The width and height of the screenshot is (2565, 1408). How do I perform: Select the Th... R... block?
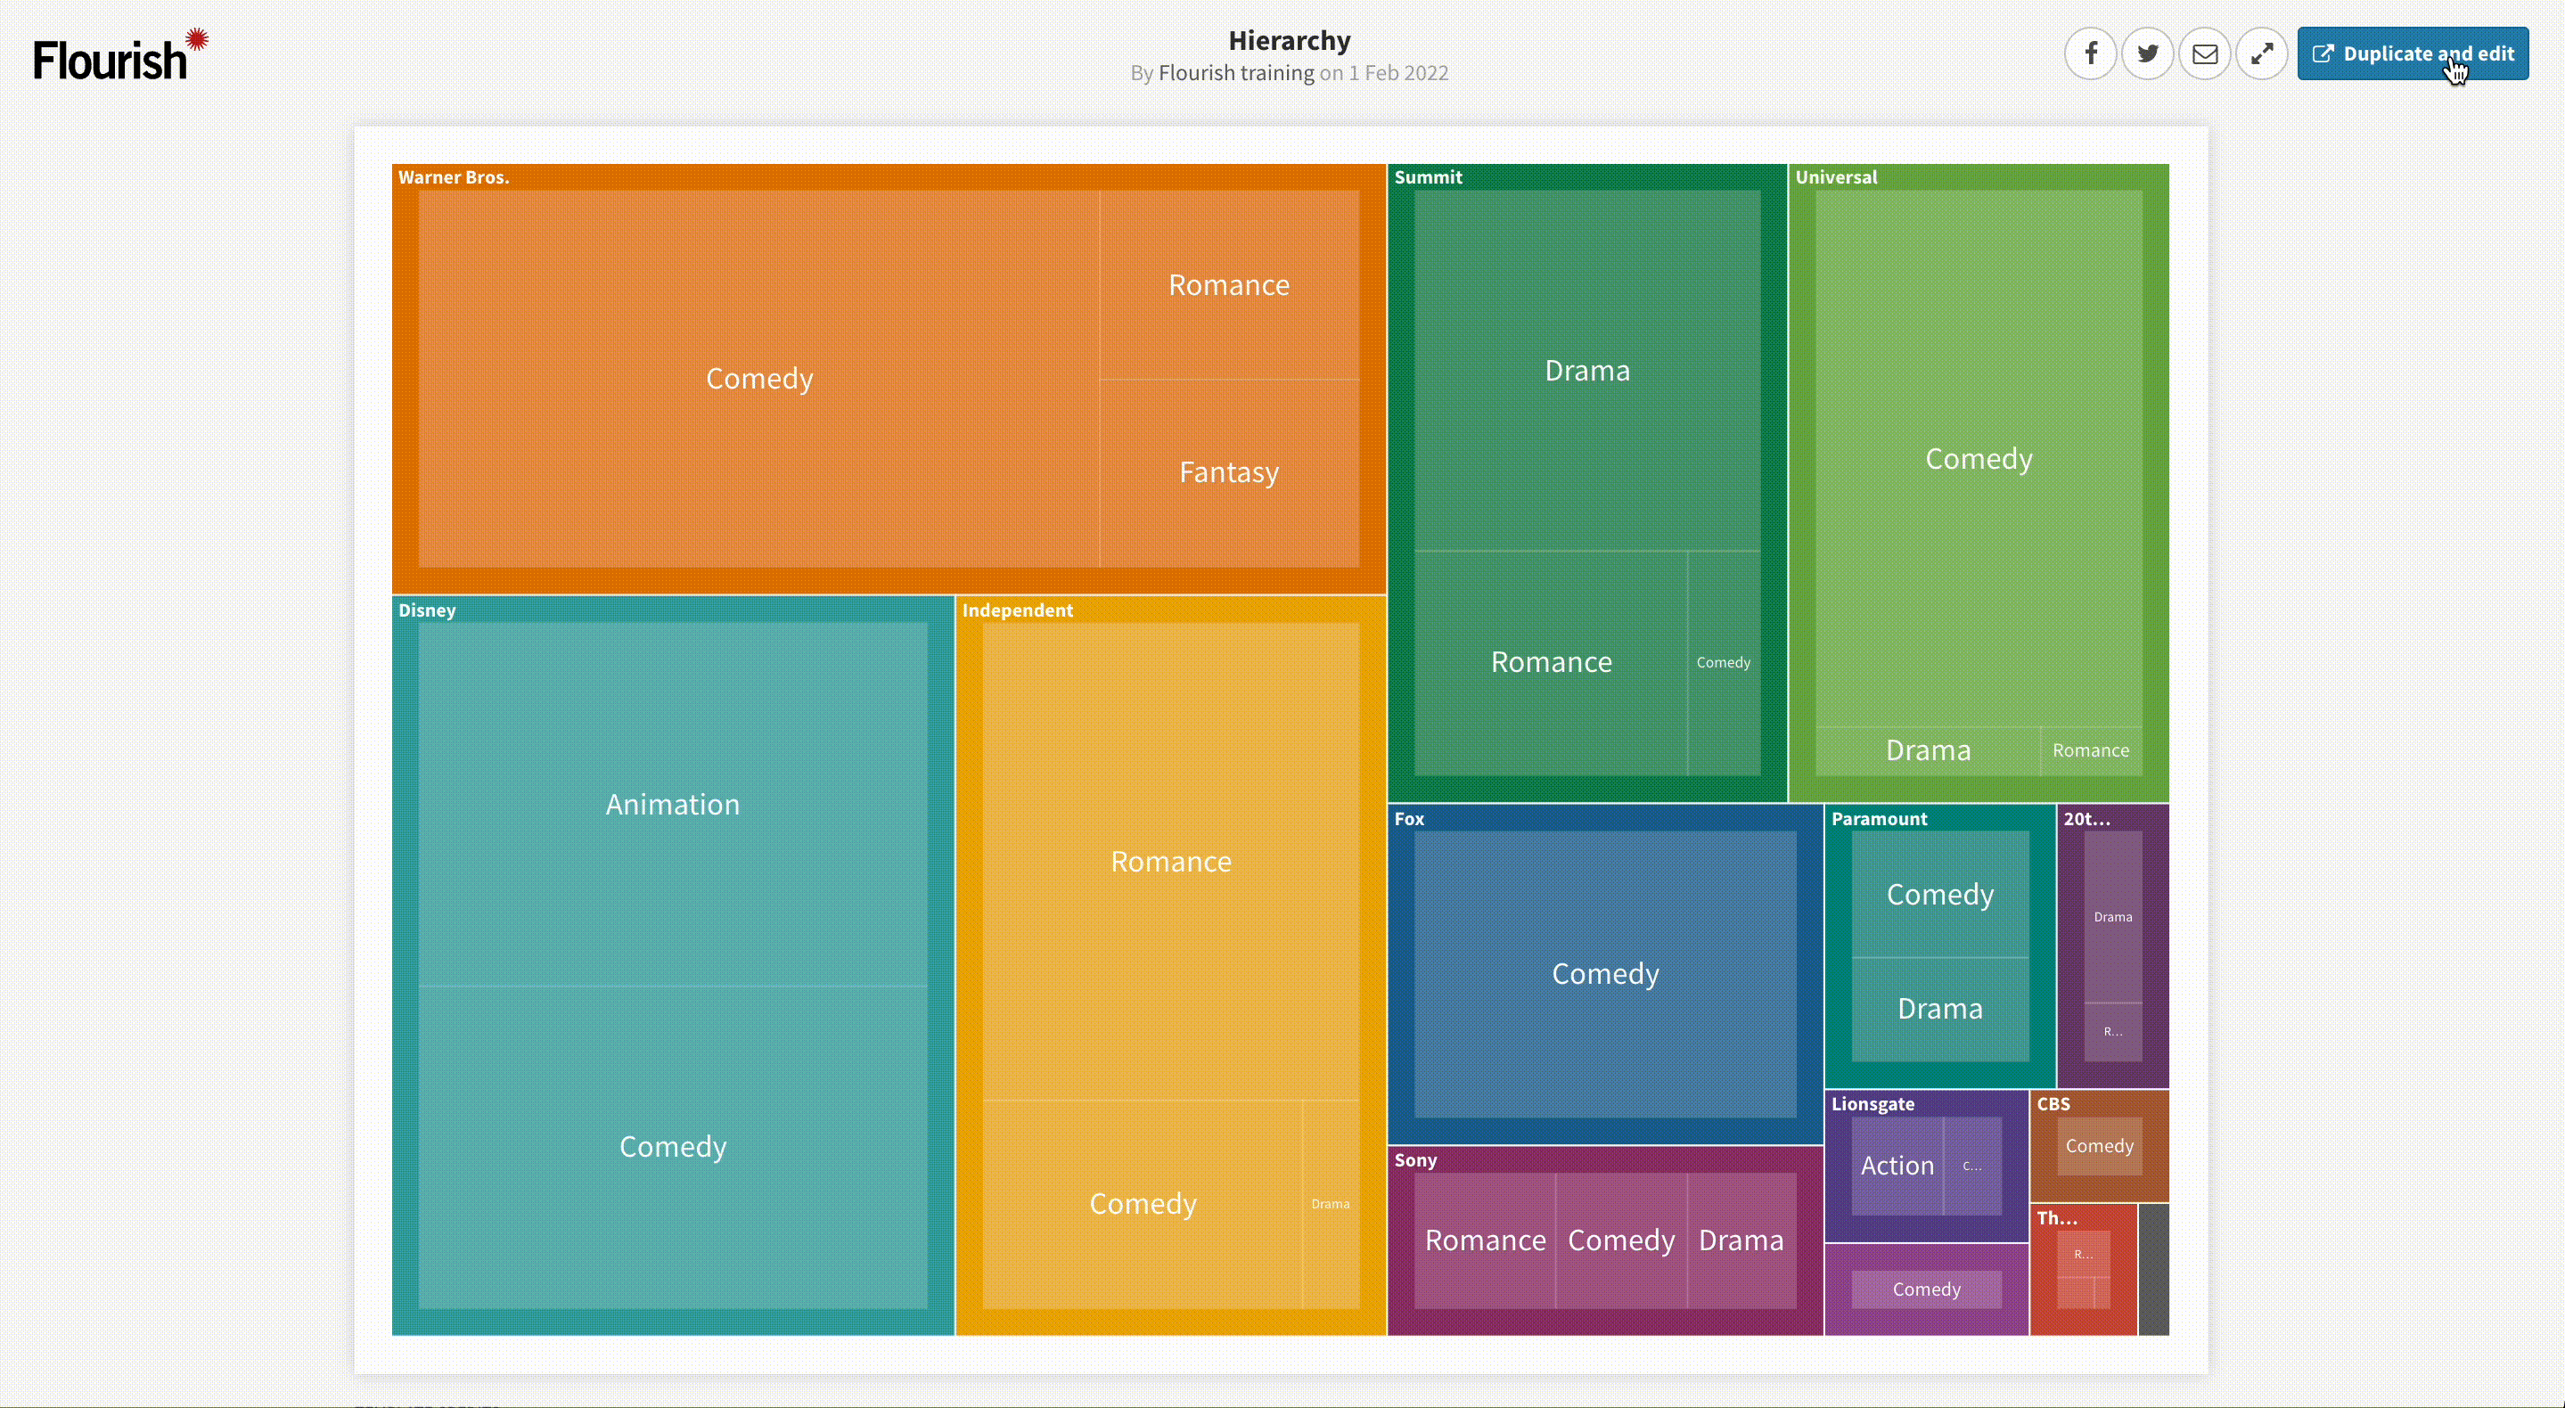[x=2083, y=1255]
